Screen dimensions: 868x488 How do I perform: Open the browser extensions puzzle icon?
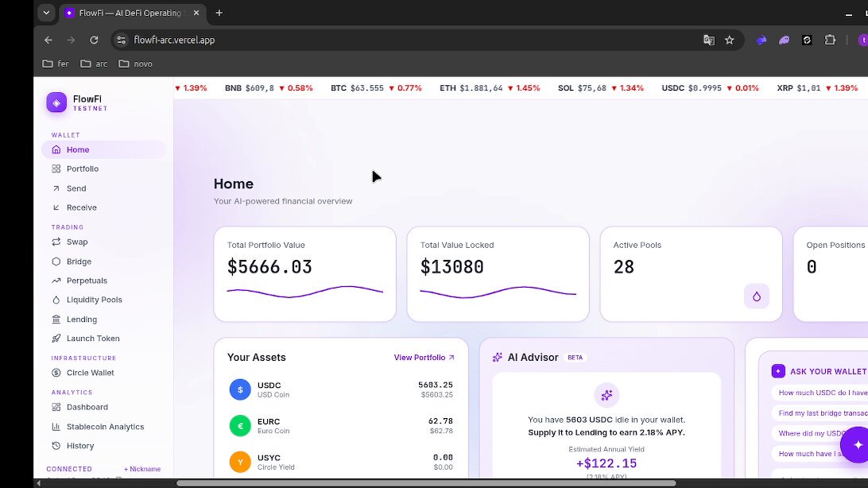[830, 40]
